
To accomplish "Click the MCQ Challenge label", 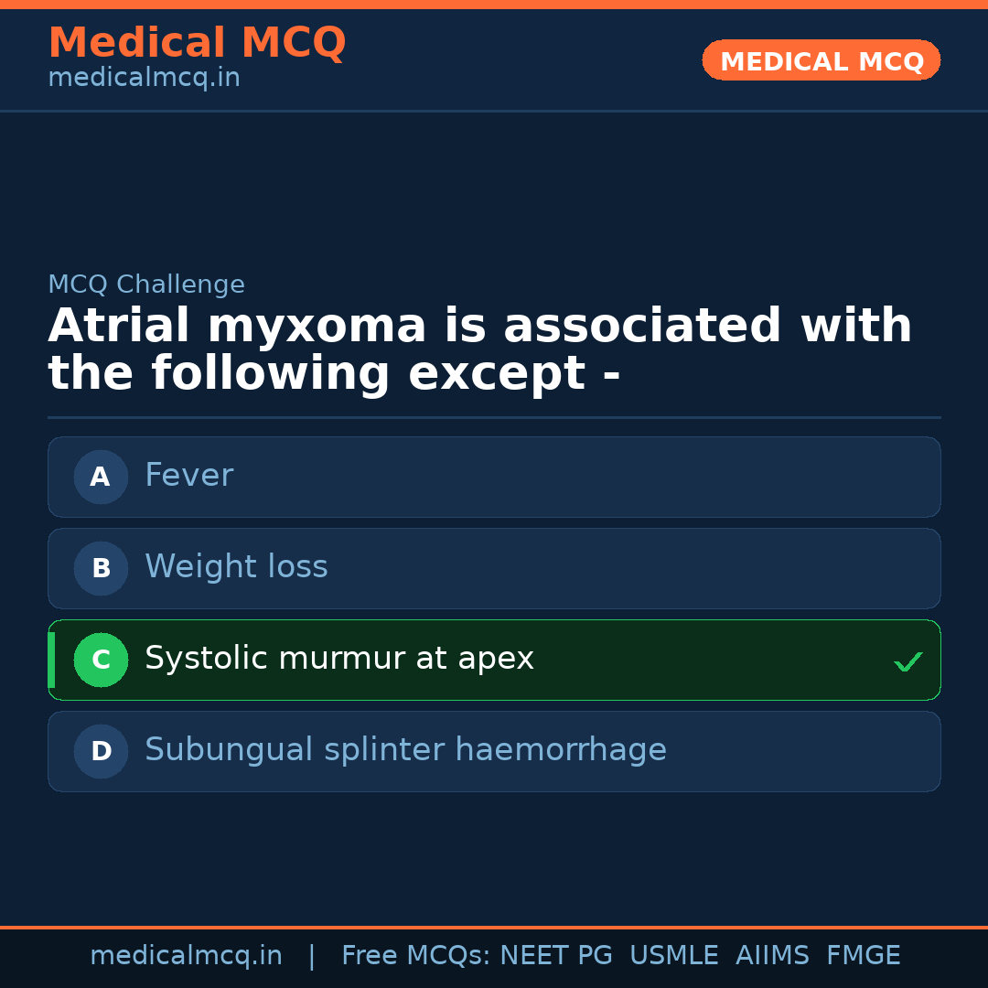I will pos(145,285).
